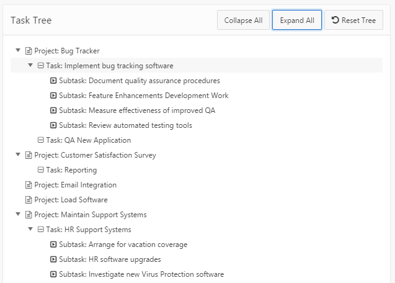
Task: Collapse the Maintain Support Systems project
Action: tap(19, 215)
